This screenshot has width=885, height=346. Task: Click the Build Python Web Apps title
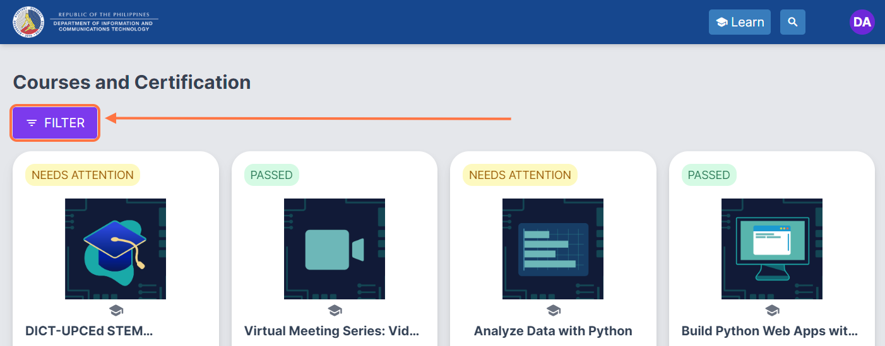(x=769, y=331)
